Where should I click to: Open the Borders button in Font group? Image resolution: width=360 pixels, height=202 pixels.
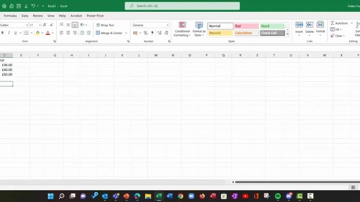pyautogui.click(x=26, y=33)
